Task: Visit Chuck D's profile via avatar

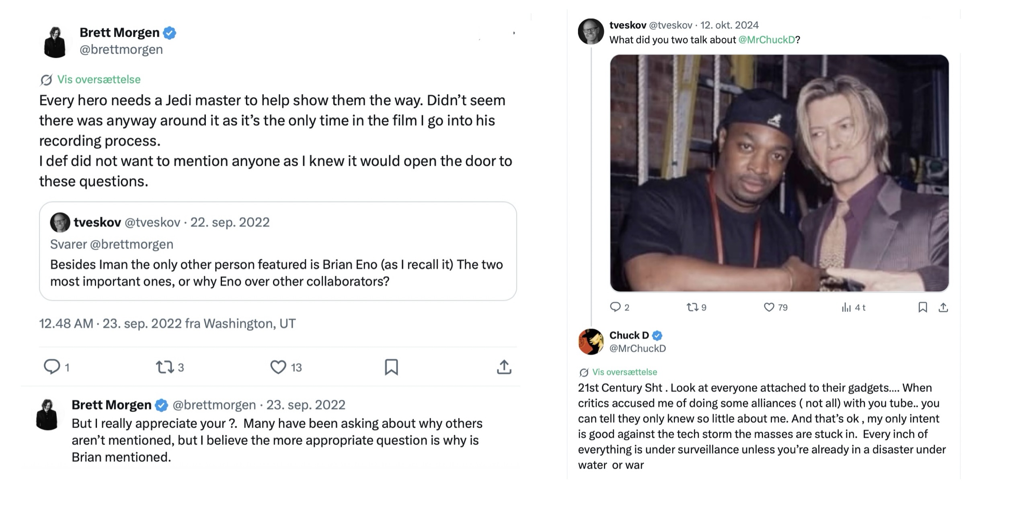Action: pos(591,342)
